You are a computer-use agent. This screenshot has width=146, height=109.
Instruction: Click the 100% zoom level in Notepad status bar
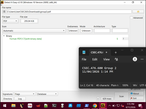point(125,85)
